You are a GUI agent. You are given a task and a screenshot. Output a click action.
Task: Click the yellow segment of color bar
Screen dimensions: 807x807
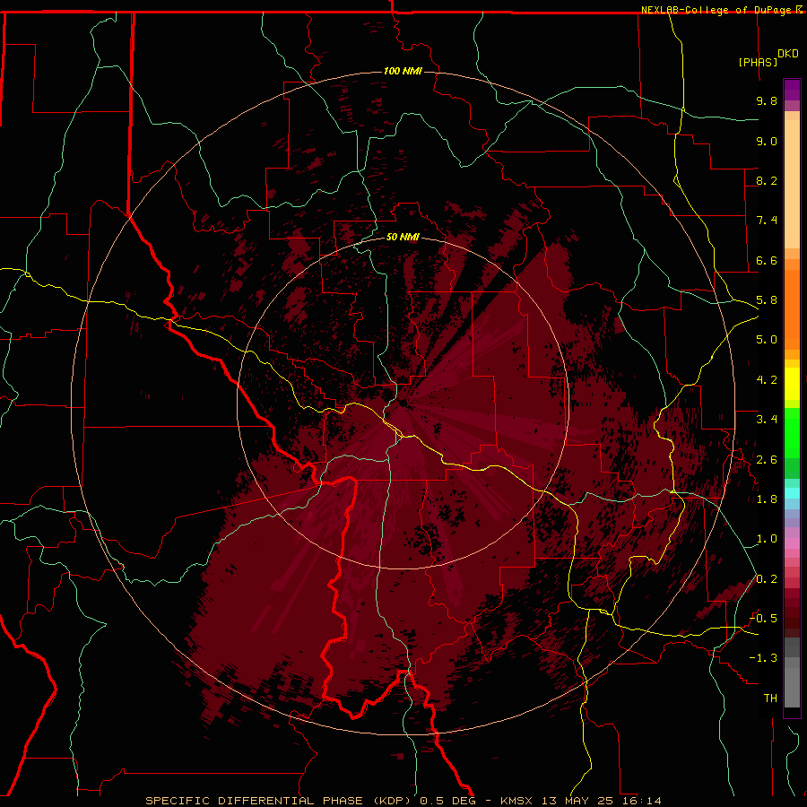click(x=792, y=384)
